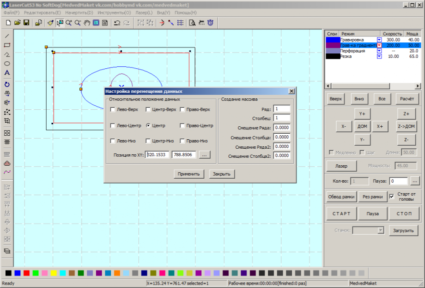Uncheck the Старт от головы checkbox
Image resolution: width=425 pixels, height=288 pixels.
coord(391,196)
